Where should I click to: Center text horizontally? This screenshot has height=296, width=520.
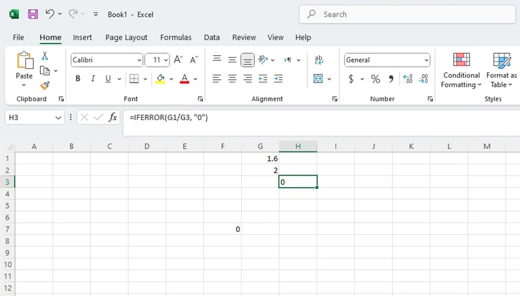click(232, 79)
